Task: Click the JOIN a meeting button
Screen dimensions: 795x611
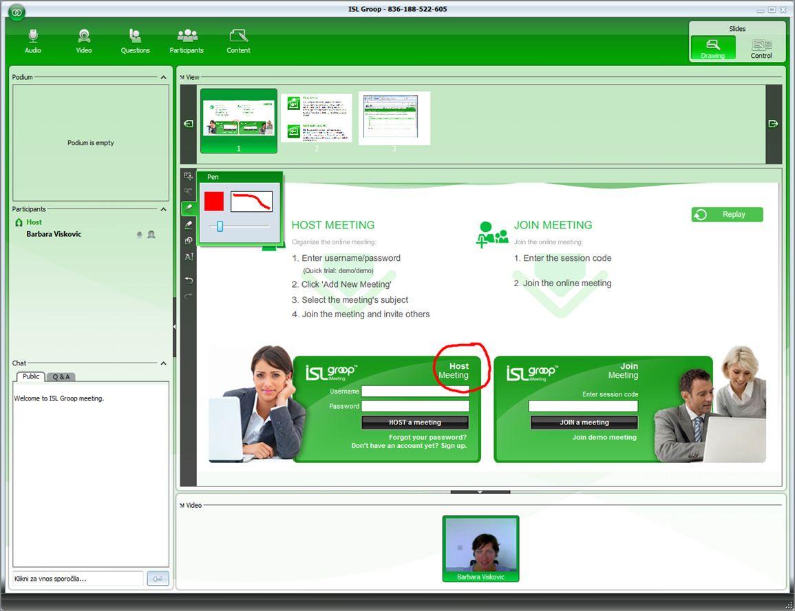Action: click(584, 422)
